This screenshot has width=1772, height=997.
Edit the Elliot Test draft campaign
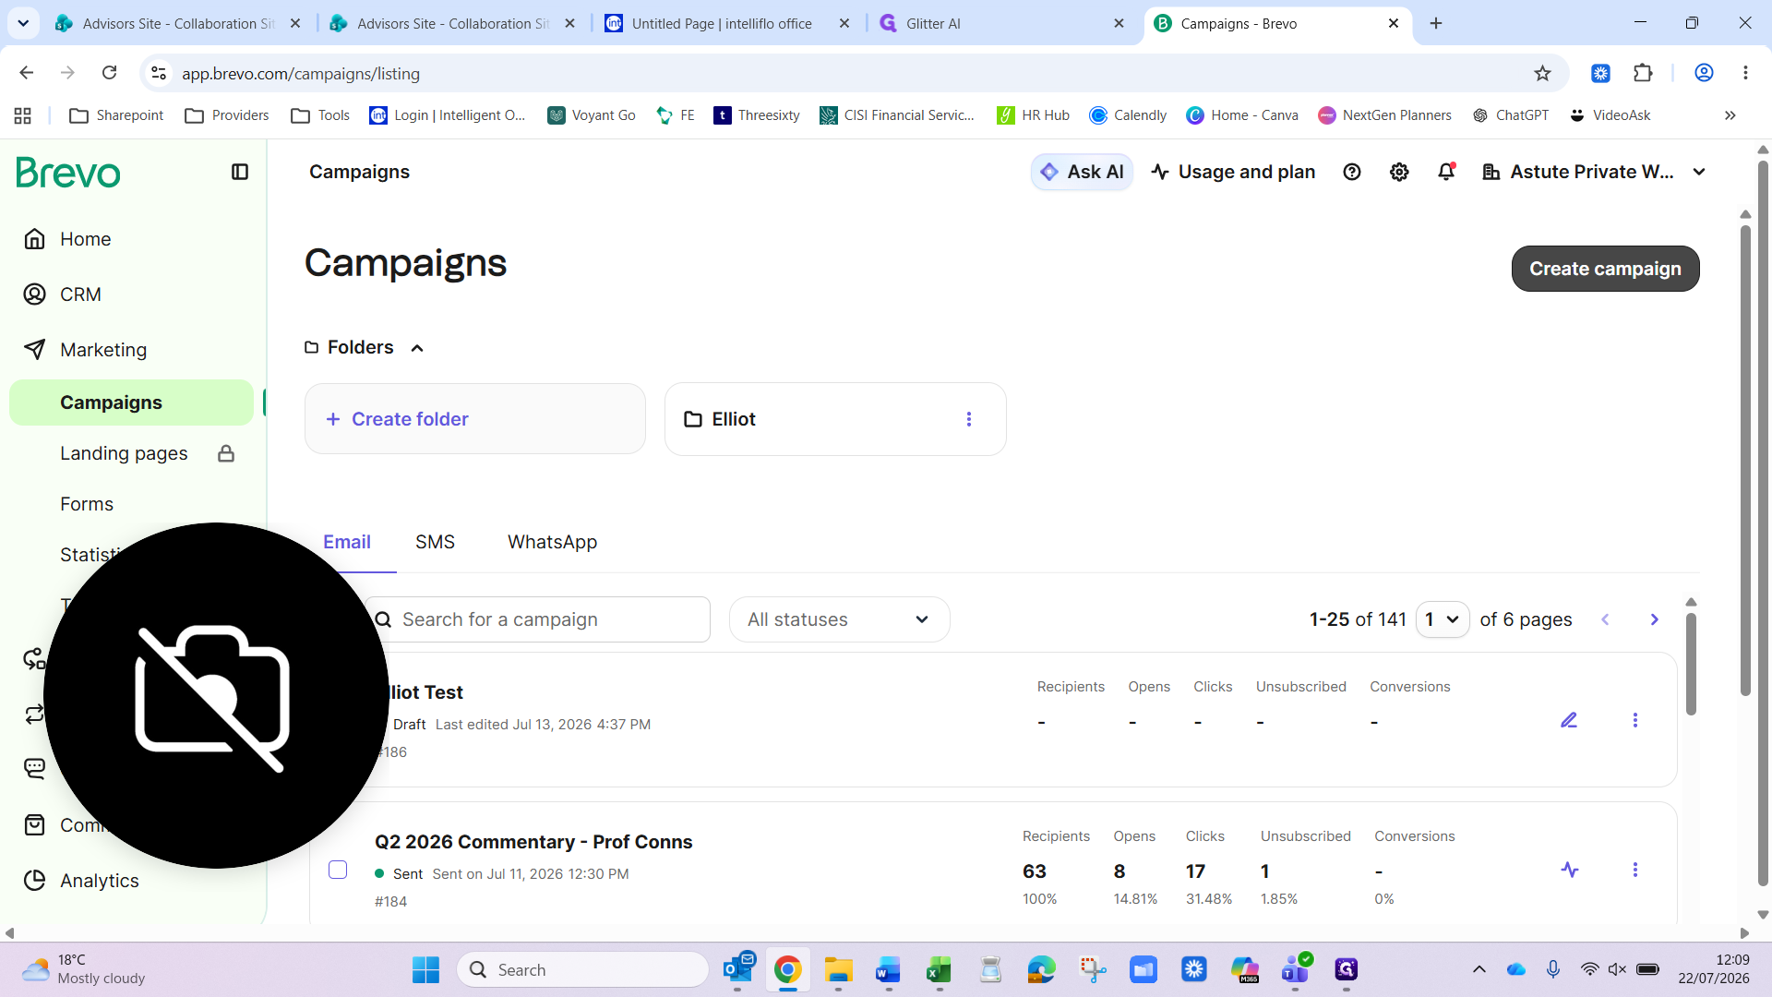pos(1569,720)
